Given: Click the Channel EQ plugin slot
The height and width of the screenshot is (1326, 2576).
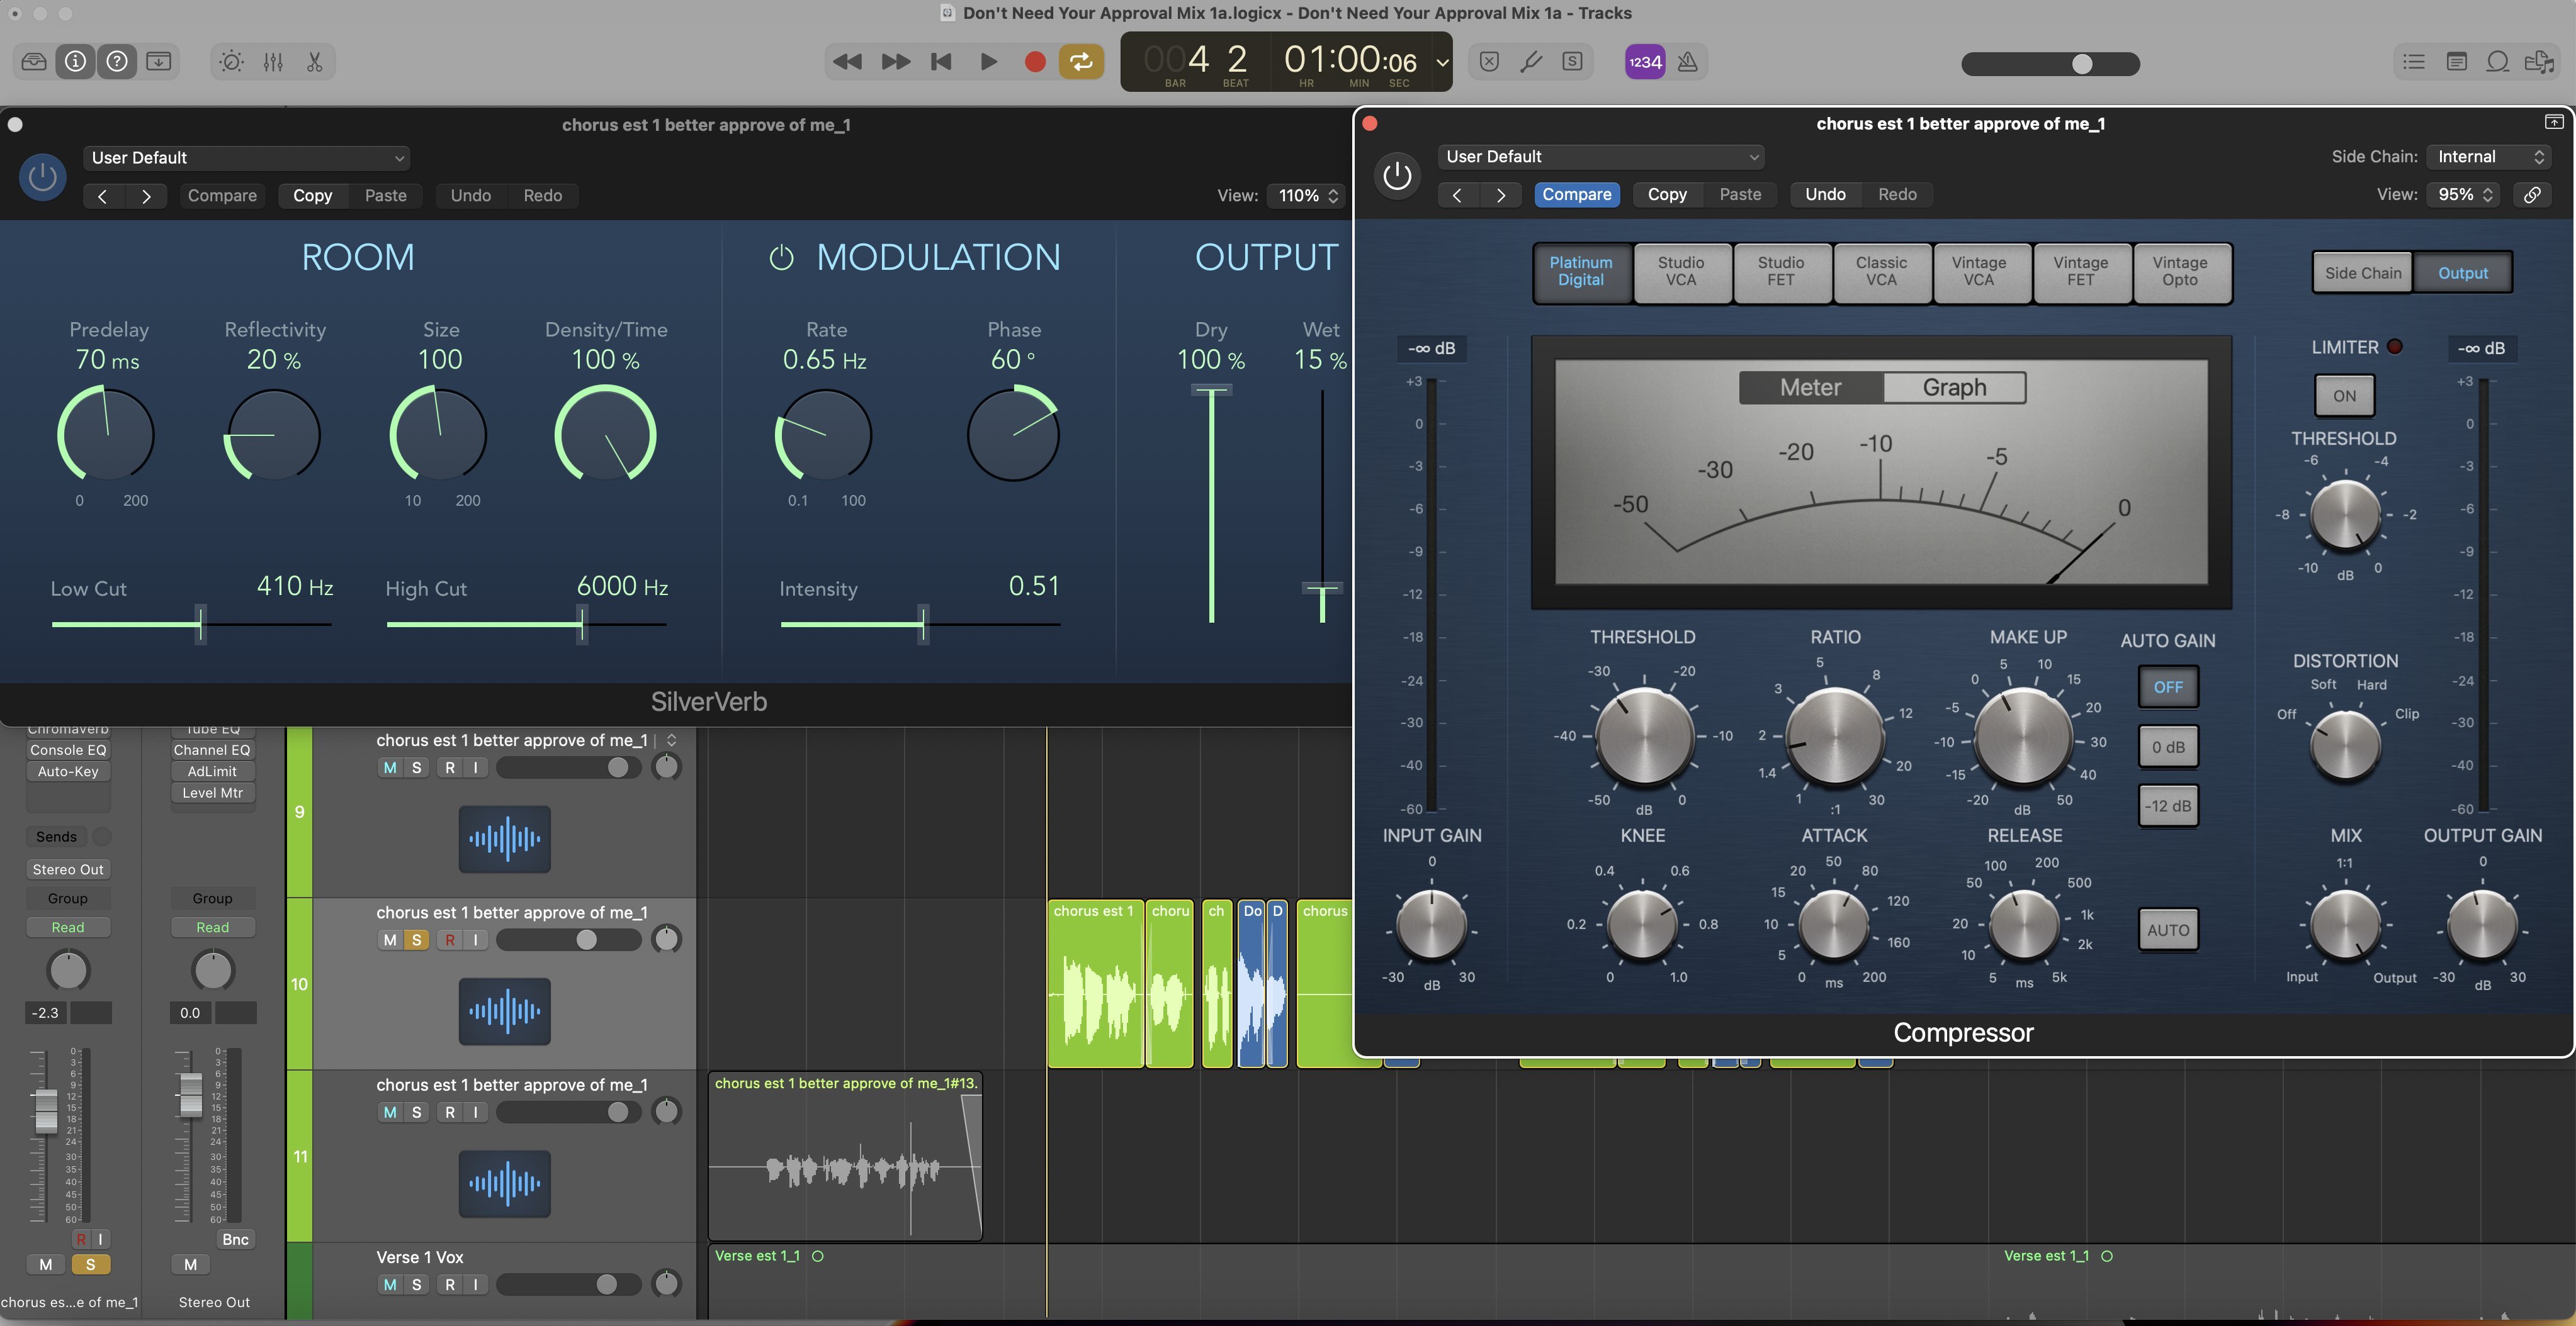Looking at the screenshot, I should coord(212,750).
